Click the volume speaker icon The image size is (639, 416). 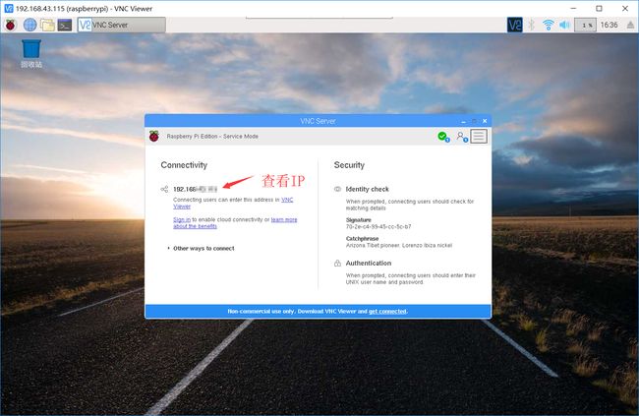tap(564, 25)
